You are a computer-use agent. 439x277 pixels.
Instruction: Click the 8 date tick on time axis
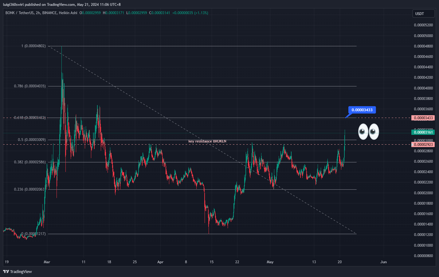(186, 262)
